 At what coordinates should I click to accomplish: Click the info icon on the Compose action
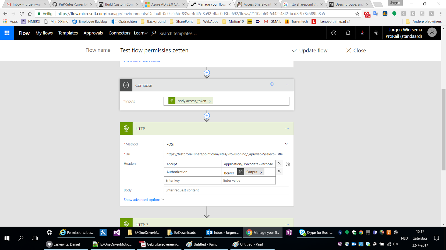pos(272,84)
